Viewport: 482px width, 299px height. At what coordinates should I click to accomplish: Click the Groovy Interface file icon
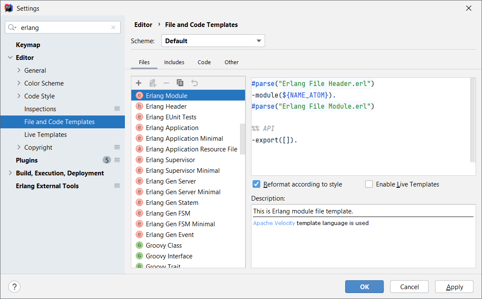point(139,256)
